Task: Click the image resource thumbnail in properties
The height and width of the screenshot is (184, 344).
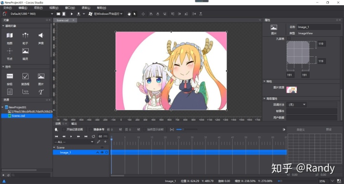Action: [291, 90]
